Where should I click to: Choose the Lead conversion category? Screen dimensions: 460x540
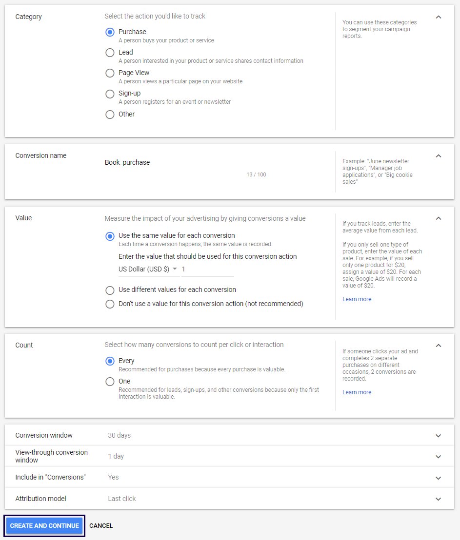110,53
